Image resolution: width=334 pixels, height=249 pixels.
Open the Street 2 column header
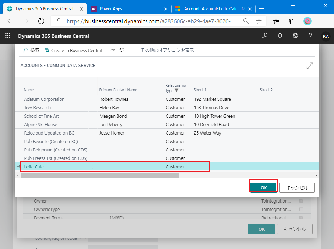266,90
